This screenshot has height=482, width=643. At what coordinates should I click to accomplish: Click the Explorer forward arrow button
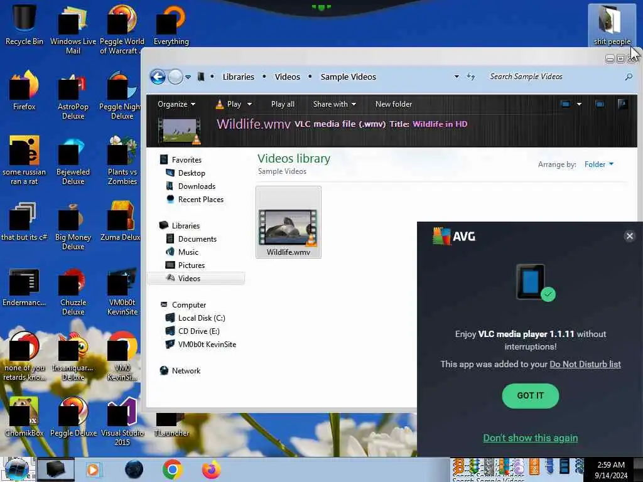pyautogui.click(x=176, y=77)
